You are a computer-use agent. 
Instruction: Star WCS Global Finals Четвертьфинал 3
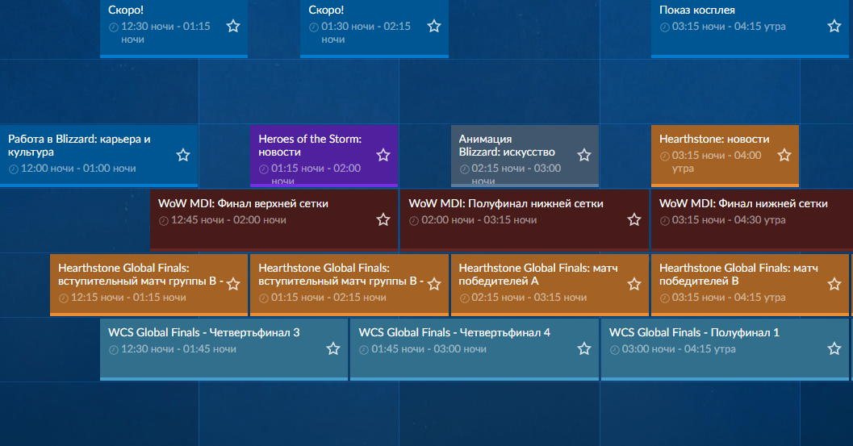point(333,348)
